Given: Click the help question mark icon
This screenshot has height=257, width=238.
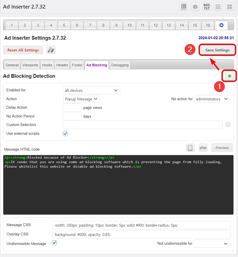Looking at the screenshot, I should [195, 7].
